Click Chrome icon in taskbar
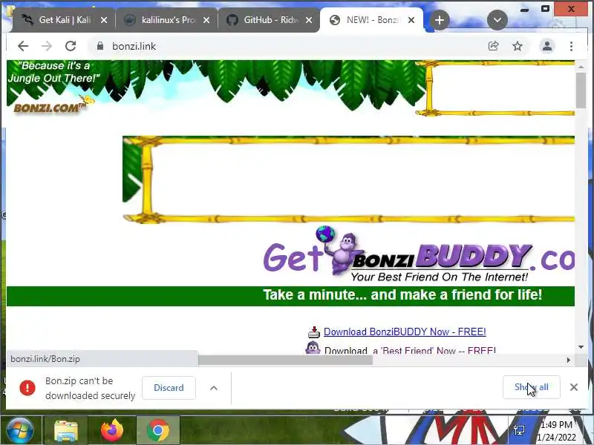 [158, 430]
